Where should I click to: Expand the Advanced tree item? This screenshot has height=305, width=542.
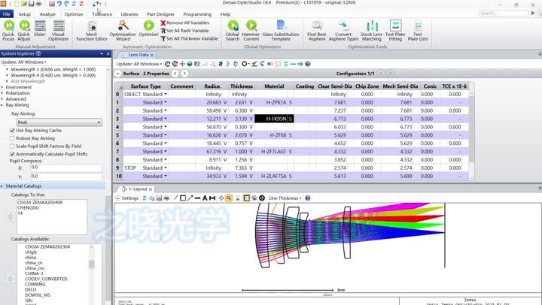2,99
